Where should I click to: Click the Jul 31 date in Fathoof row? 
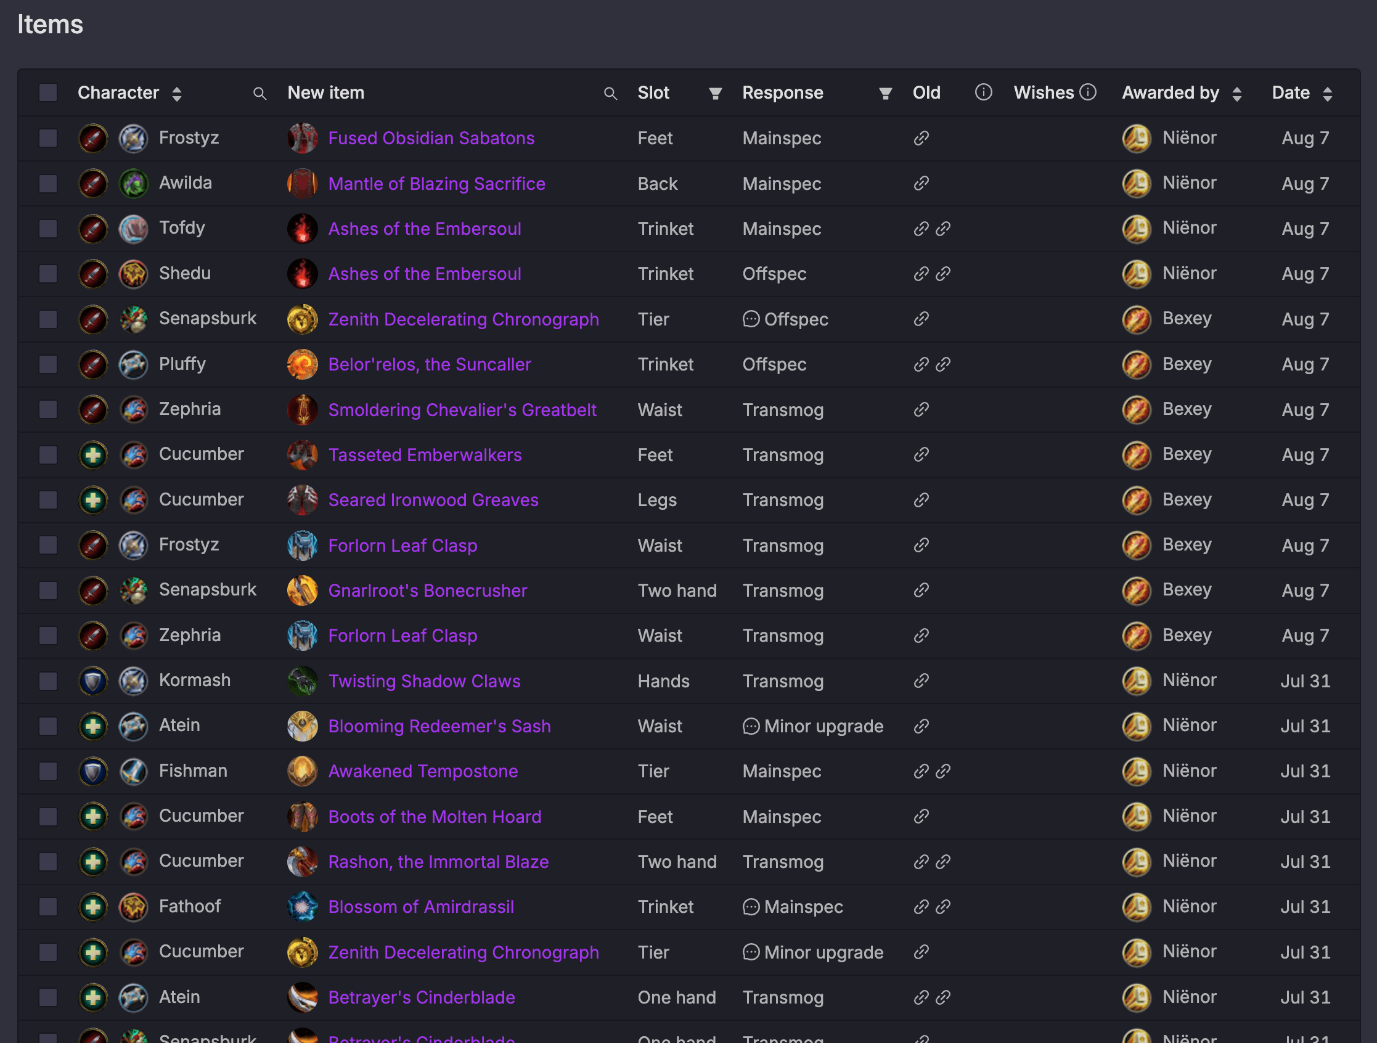pyautogui.click(x=1305, y=907)
